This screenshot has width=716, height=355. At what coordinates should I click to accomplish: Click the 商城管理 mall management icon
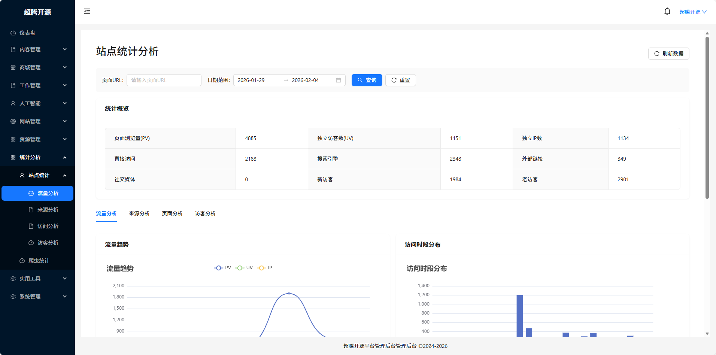(12, 67)
